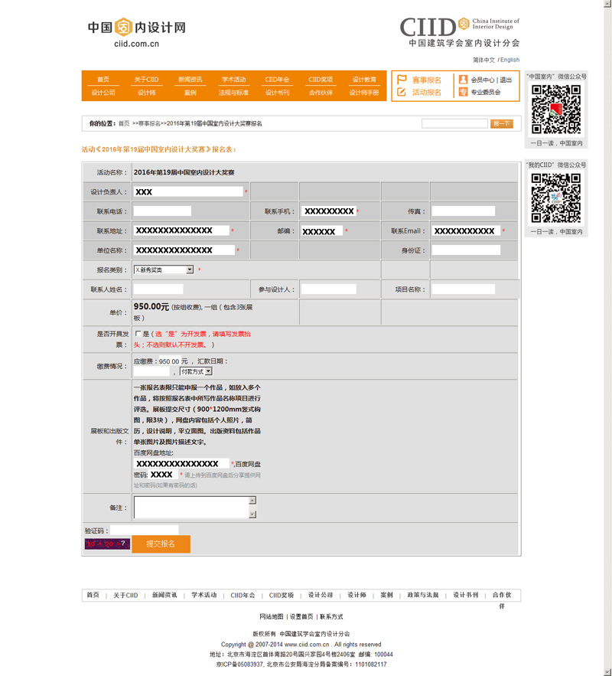Click the flag icon beside 赛事报名
Image resolution: width=612 pixels, height=676 pixels.
(x=402, y=80)
